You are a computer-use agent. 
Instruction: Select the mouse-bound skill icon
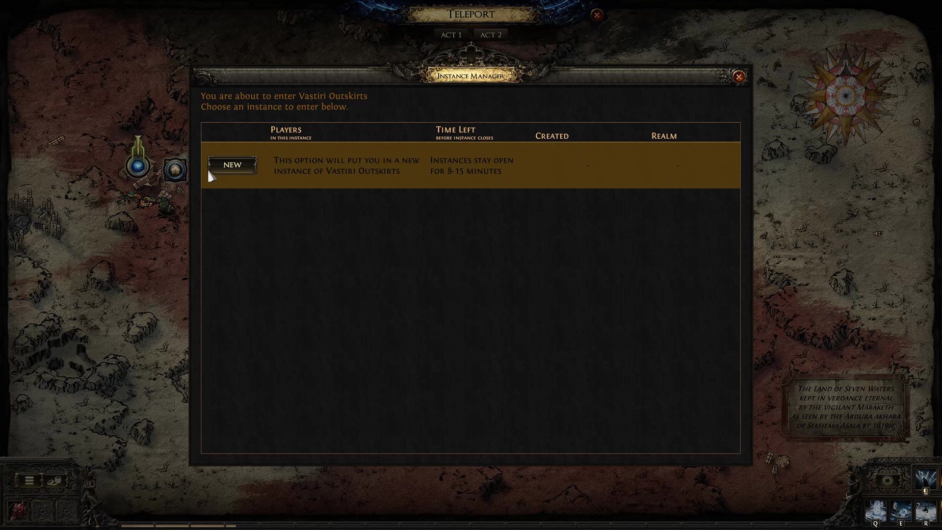(926, 479)
